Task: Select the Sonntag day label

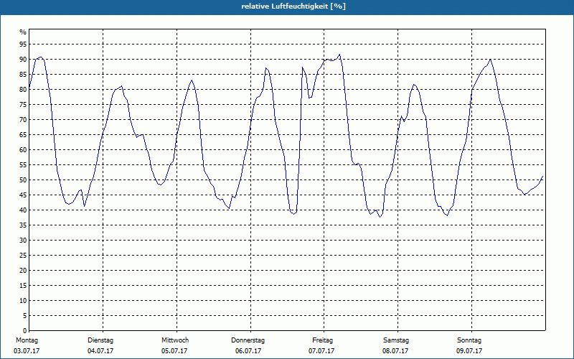Action: 469,340
